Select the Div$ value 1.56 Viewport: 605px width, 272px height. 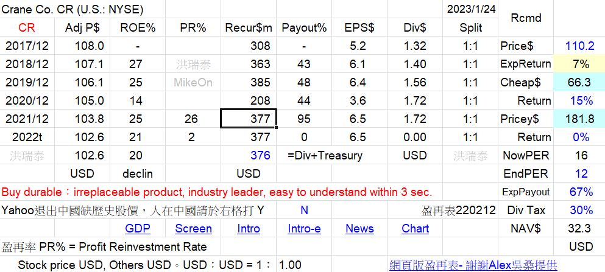[415, 82]
